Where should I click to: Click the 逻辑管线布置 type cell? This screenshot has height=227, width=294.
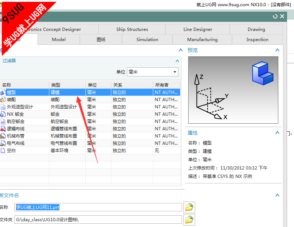tap(64, 129)
